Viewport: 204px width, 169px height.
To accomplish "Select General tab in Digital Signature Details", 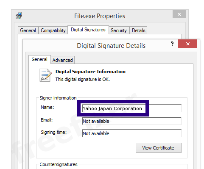I will (39, 59).
